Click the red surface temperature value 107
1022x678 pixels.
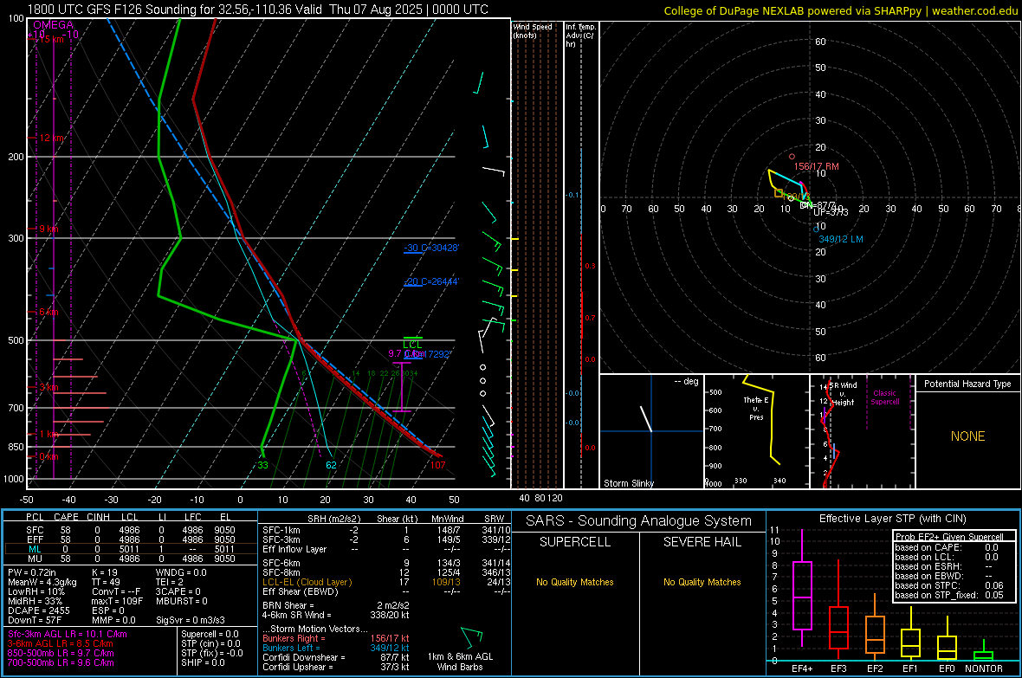pos(438,465)
